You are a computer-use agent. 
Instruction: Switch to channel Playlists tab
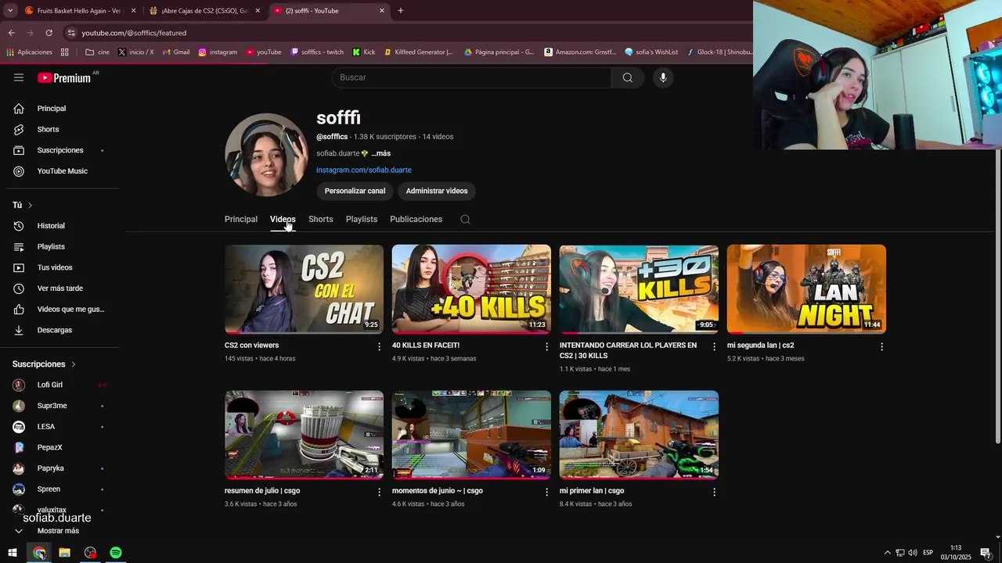362,220
